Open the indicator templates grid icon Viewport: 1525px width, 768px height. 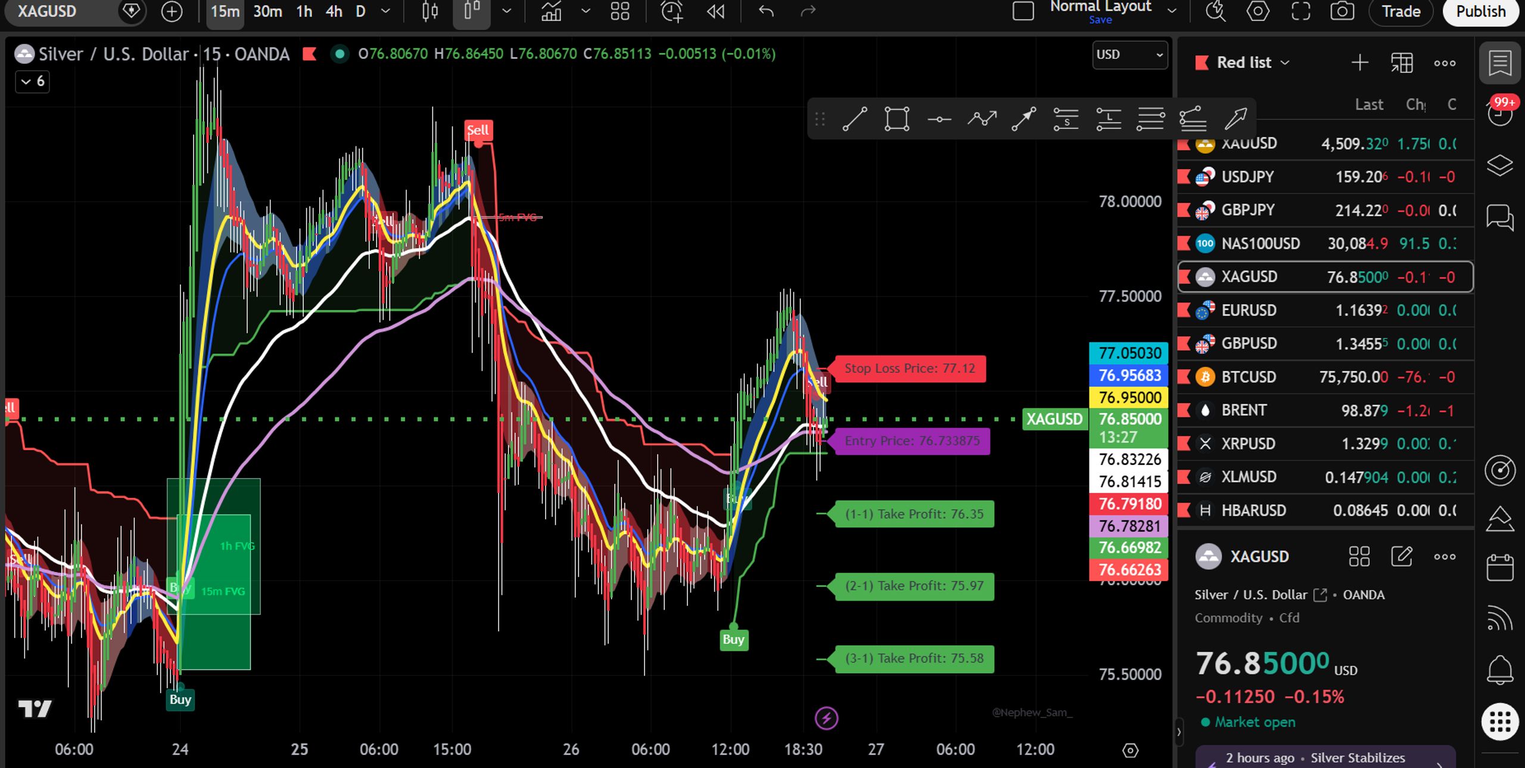[620, 11]
